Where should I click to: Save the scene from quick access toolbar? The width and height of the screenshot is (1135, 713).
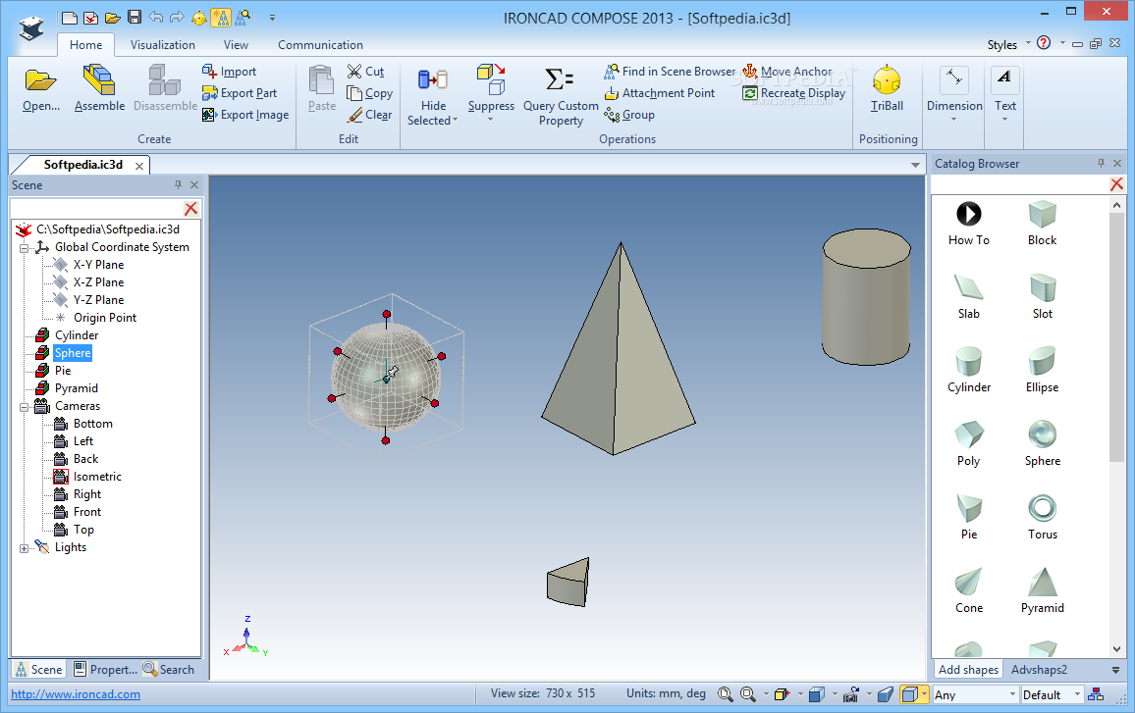[x=135, y=17]
